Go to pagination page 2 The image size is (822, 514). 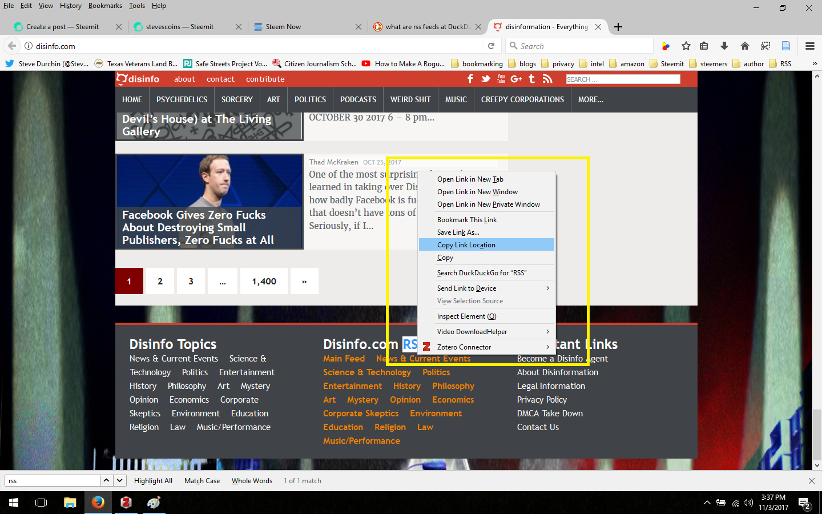click(x=160, y=281)
